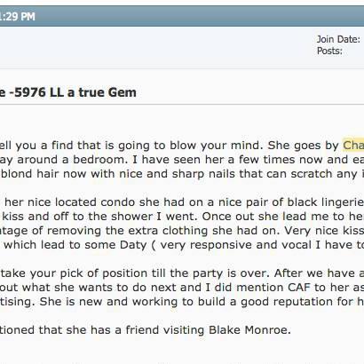This screenshot has height=364, width=364.
Task: Click the phrase 'friend visiting' in the last sentence
Action: (165, 329)
